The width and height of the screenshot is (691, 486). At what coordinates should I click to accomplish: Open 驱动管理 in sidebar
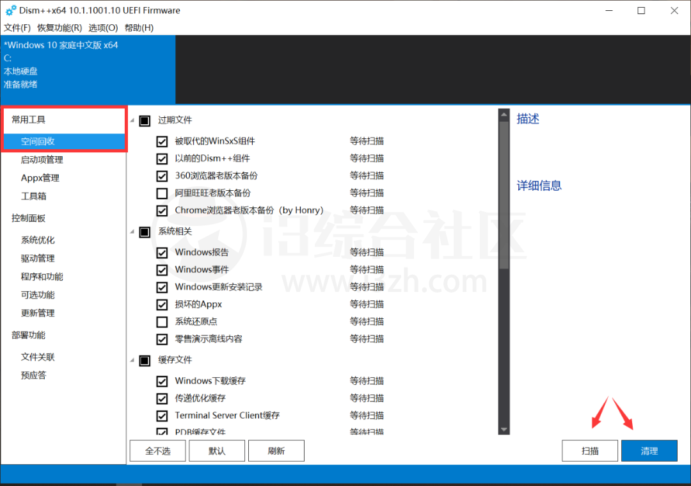(x=38, y=259)
